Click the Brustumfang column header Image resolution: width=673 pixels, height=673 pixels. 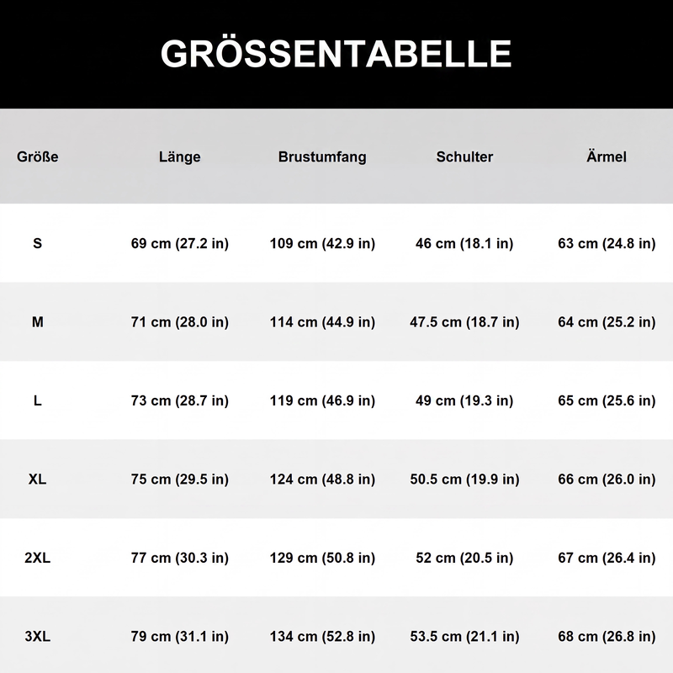point(322,156)
